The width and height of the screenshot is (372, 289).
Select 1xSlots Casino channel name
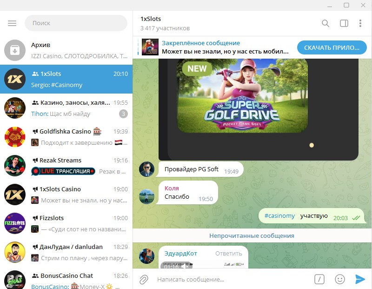[x=60, y=189]
